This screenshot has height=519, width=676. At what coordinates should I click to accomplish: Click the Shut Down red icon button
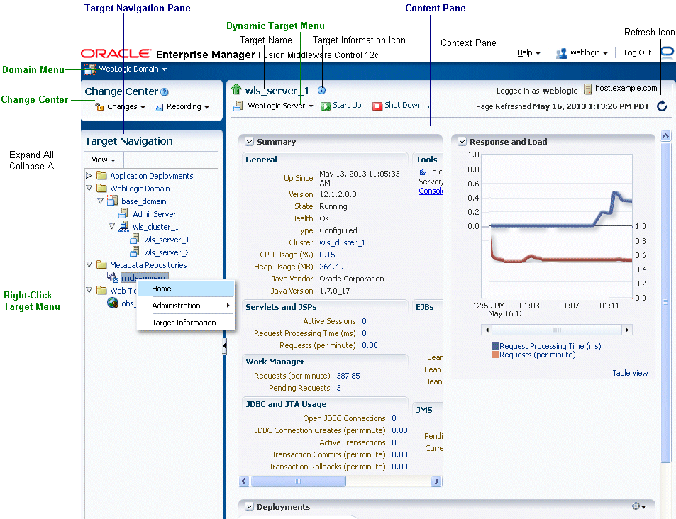pyautogui.click(x=377, y=106)
